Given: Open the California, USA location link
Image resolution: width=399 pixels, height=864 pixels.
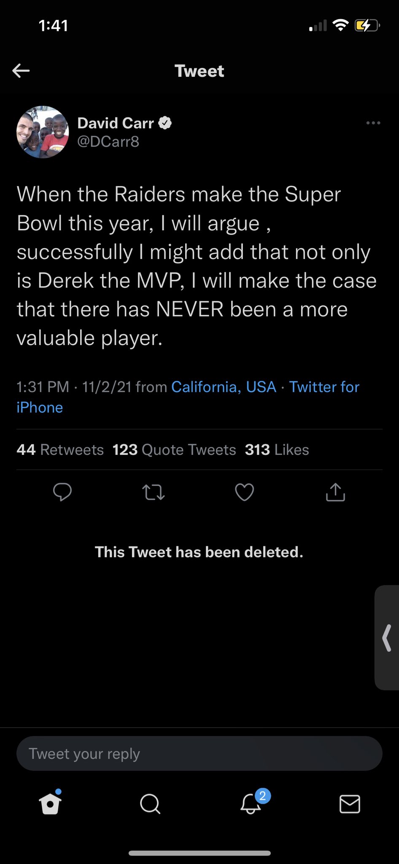Looking at the screenshot, I should coord(224,387).
